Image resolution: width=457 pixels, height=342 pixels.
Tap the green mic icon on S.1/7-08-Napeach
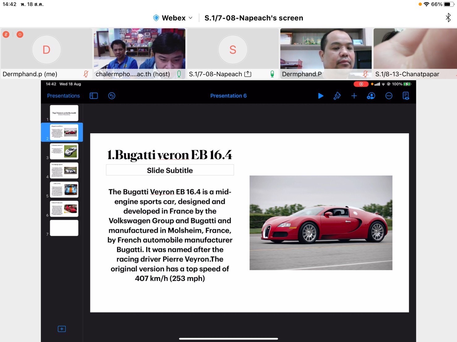click(x=272, y=74)
